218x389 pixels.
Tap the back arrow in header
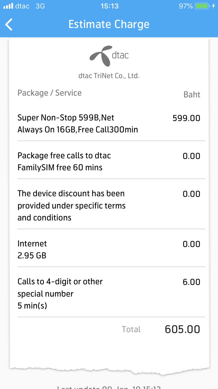coord(9,24)
